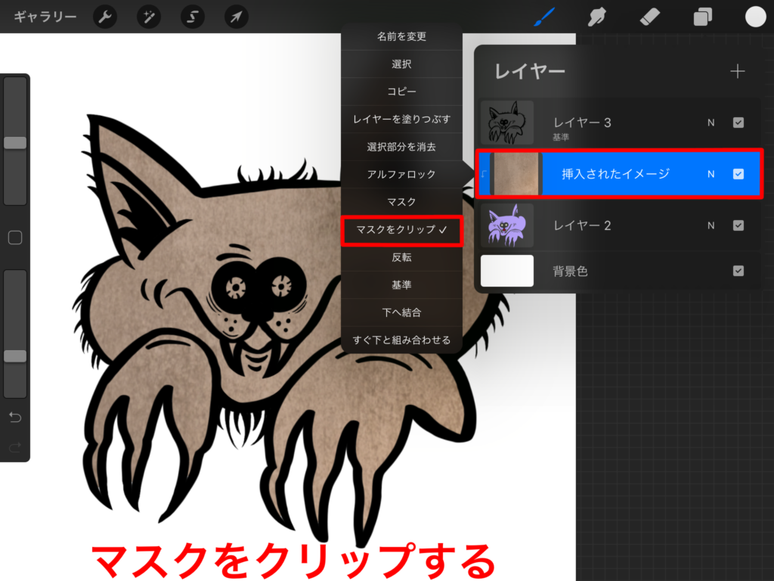Image resolution: width=774 pixels, height=581 pixels.
Task: Choose 基準 from layer menu
Action: click(401, 285)
